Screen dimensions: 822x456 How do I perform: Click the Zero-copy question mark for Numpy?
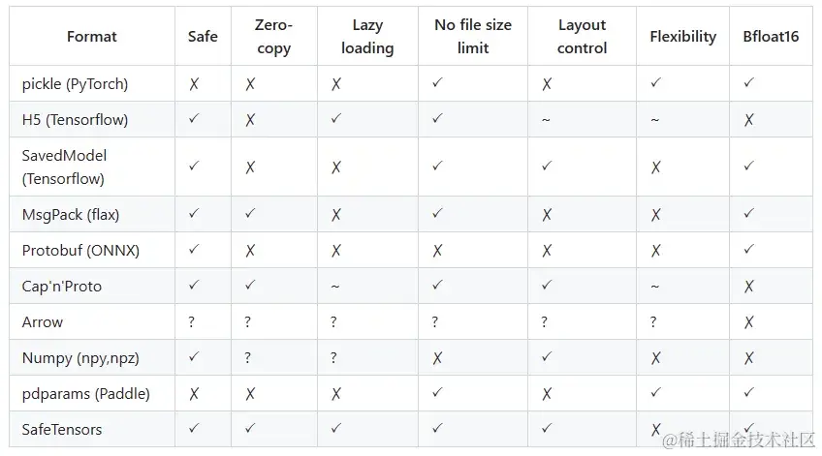[247, 357]
